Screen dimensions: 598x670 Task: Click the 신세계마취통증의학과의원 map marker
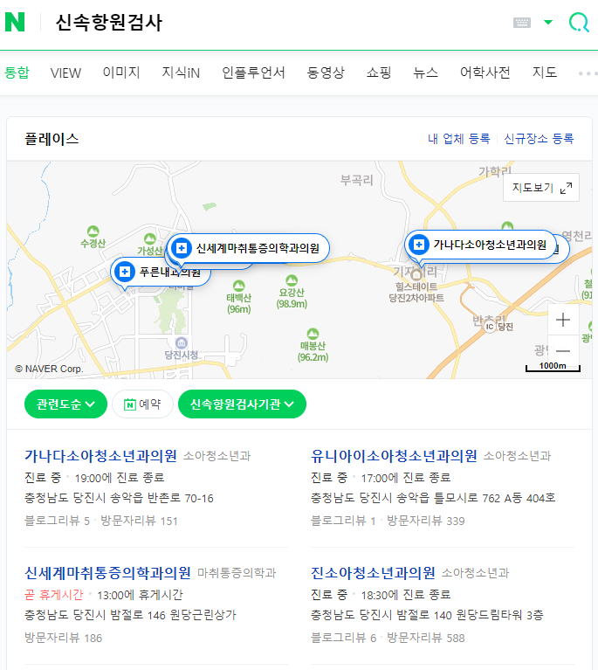tap(248, 248)
